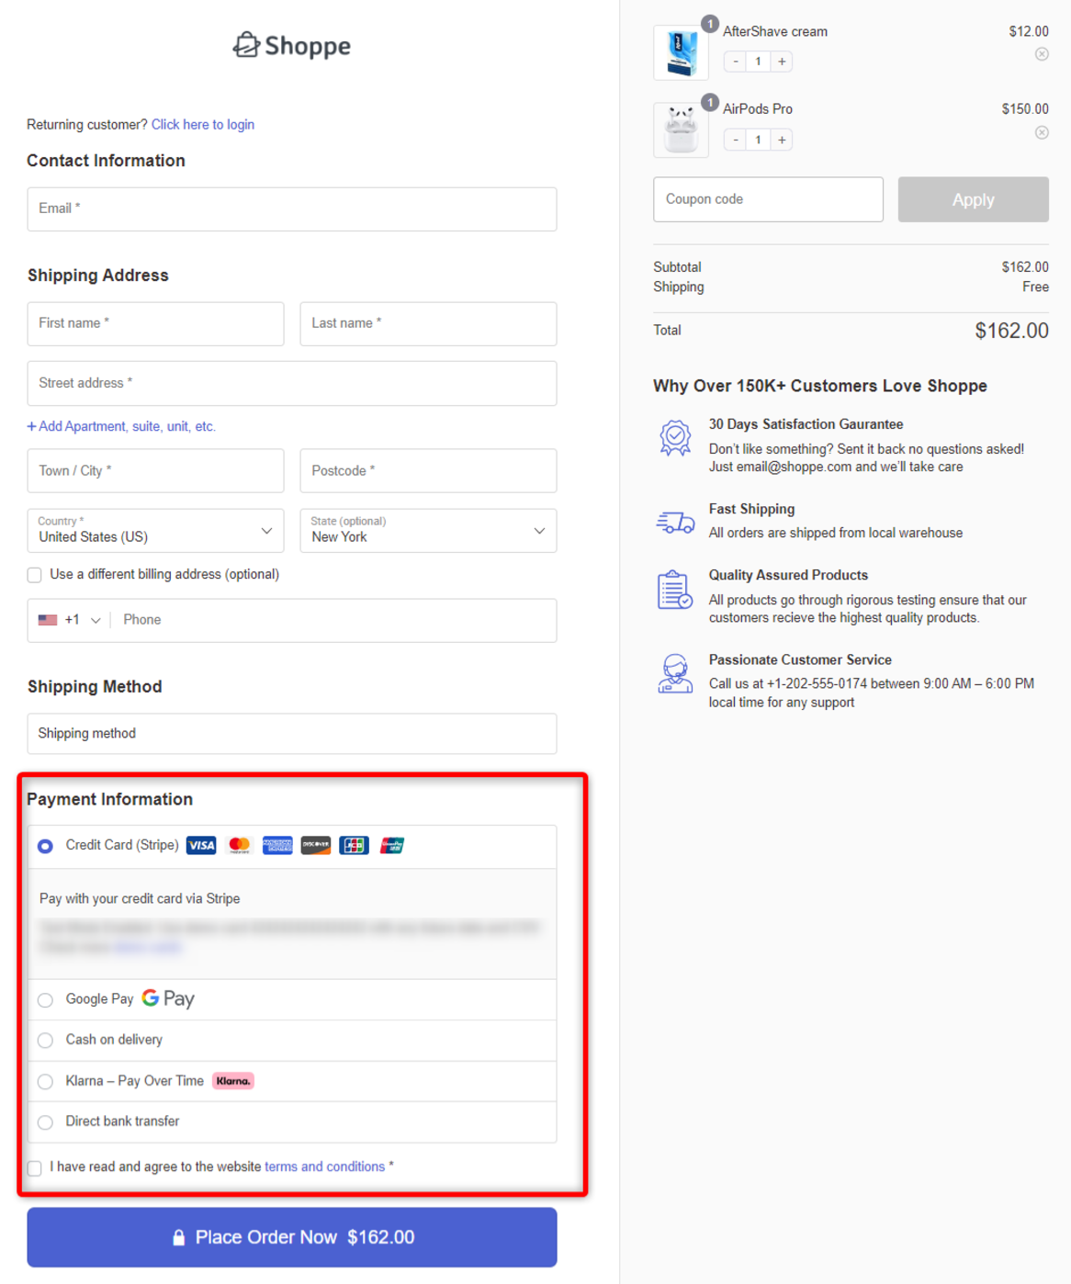Open the phone country code dropdown
The image size is (1071, 1284).
(96, 619)
